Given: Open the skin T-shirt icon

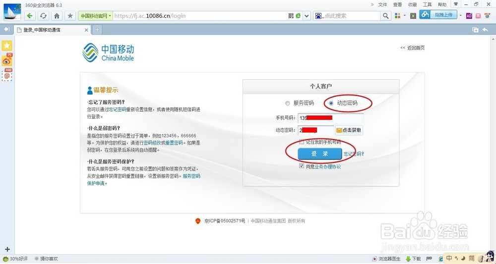Looking at the screenshot, I should (456, 4).
